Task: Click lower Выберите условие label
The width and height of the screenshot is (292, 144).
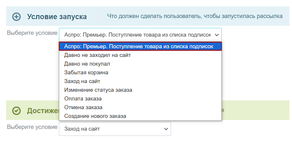Action: 32,127
